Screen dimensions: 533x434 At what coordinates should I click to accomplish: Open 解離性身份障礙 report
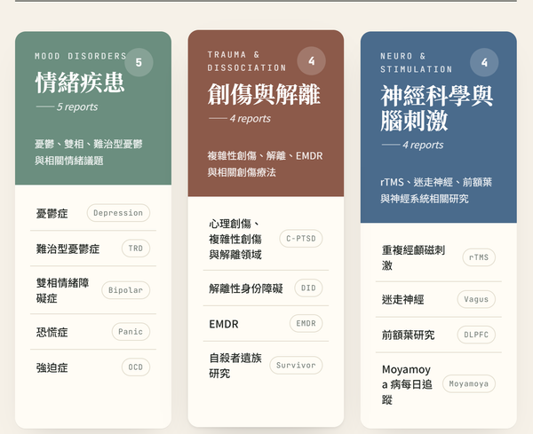(266, 288)
